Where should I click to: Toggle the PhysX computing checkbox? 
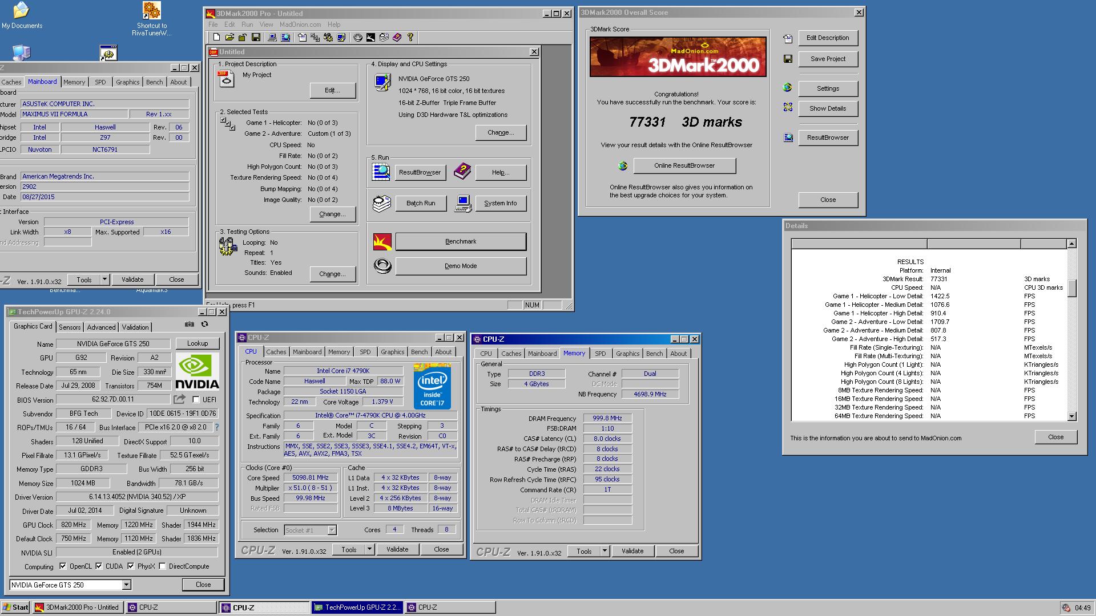click(x=131, y=566)
